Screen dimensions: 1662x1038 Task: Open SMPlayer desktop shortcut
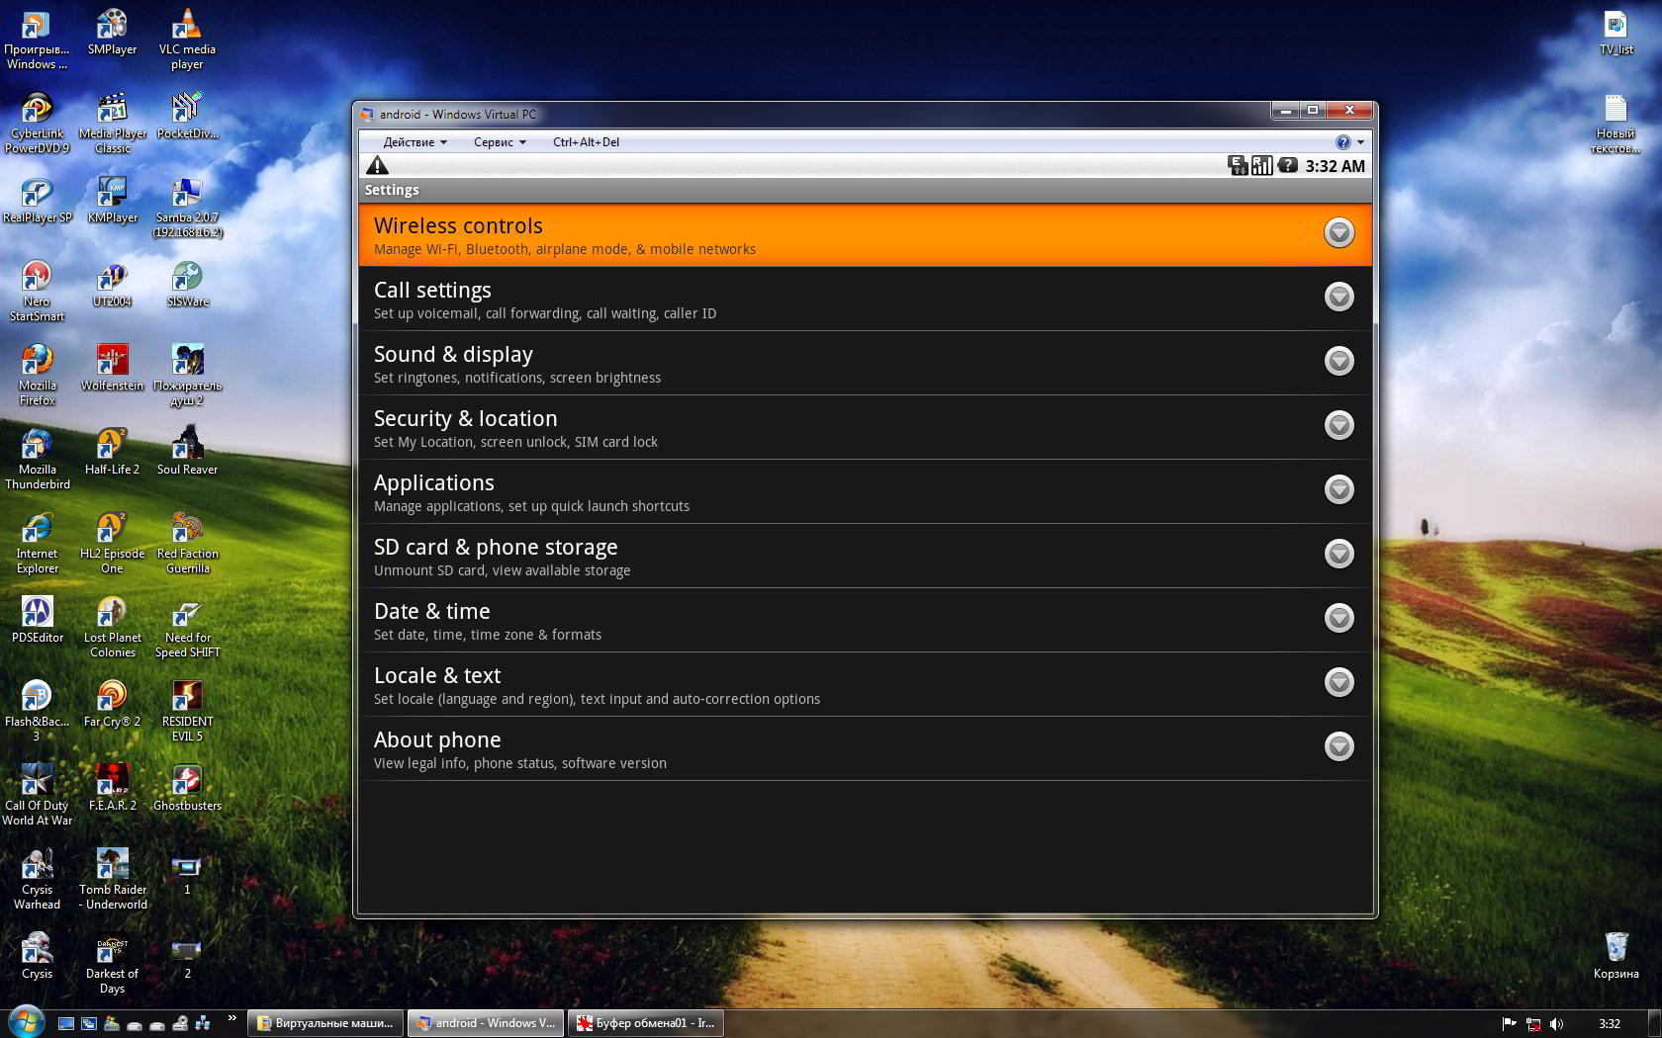pyautogui.click(x=112, y=33)
